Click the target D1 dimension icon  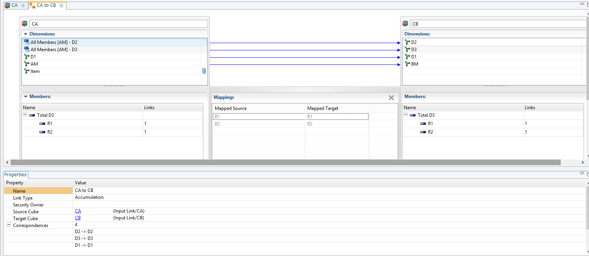point(407,57)
